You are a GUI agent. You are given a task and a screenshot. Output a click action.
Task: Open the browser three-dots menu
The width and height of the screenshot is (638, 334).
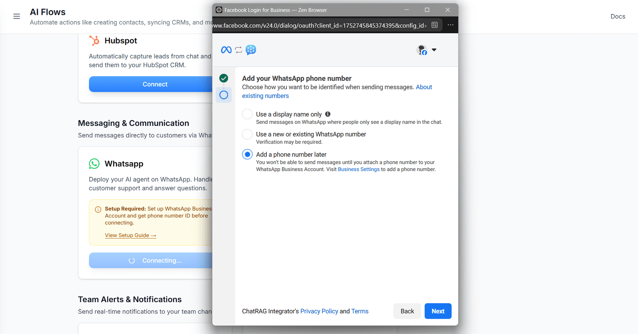pyautogui.click(x=450, y=25)
